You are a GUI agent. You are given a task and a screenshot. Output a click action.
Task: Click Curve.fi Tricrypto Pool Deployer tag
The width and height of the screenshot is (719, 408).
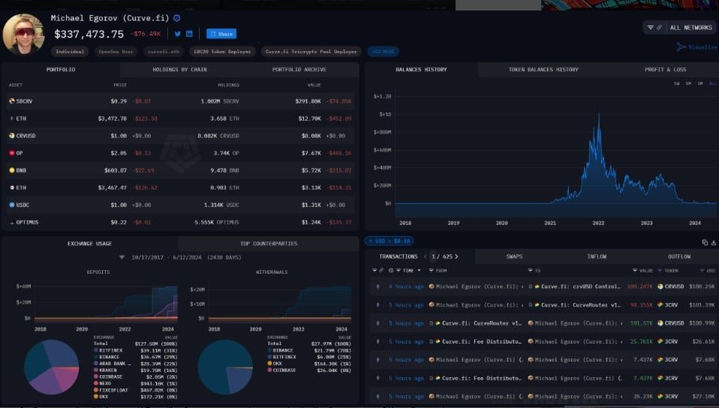[311, 51]
